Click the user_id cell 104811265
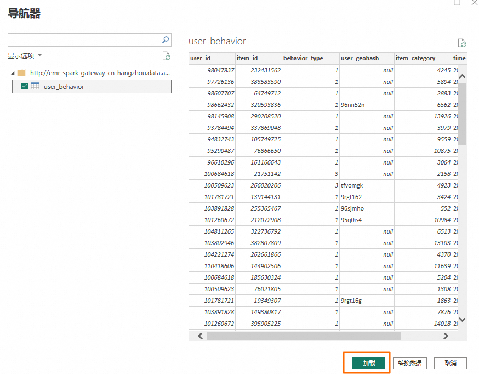The width and height of the screenshot is (479, 374). pos(212,231)
